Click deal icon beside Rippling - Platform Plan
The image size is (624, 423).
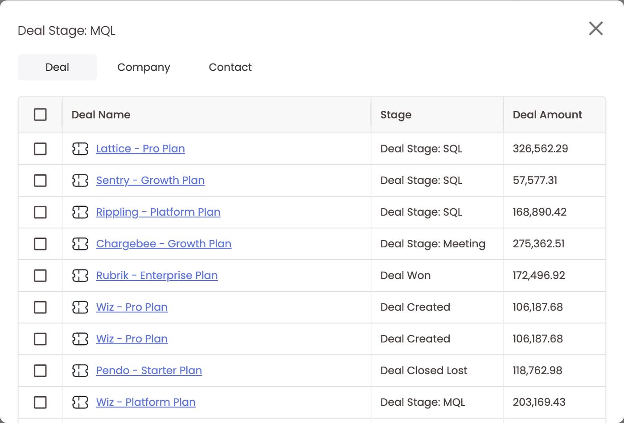pyautogui.click(x=80, y=212)
